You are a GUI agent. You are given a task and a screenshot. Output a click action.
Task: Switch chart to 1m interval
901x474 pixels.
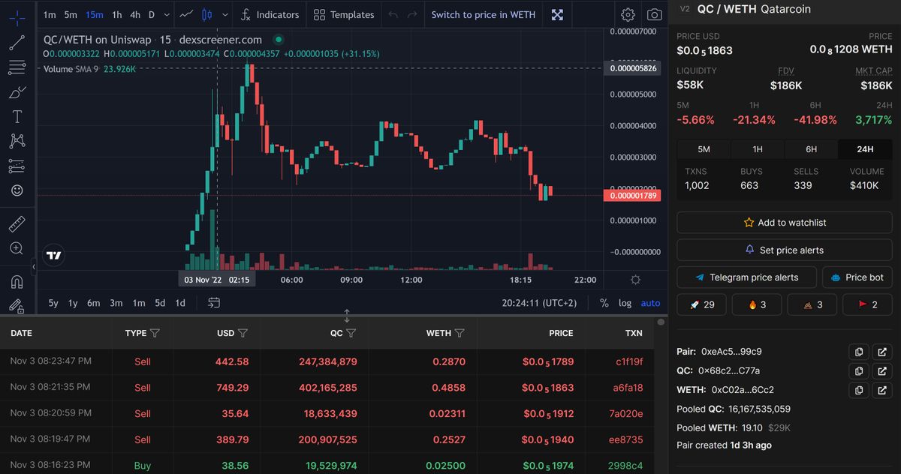coord(49,15)
